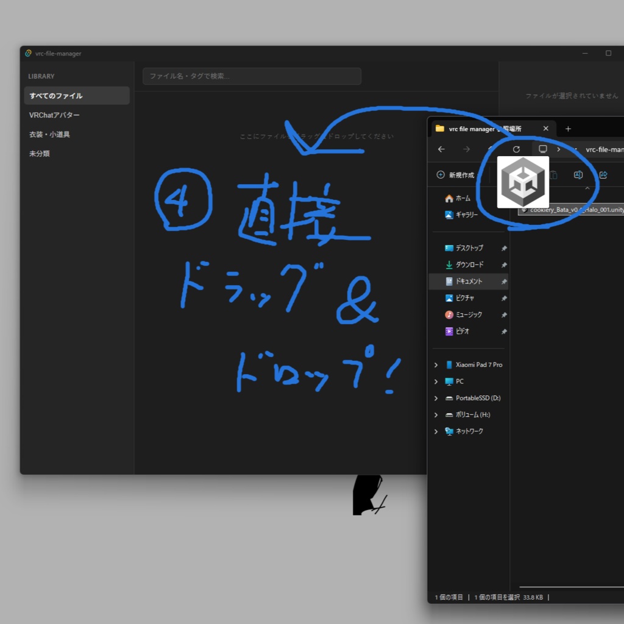Go back in Explorer
Viewport: 624px width, 624px height.
(x=441, y=149)
